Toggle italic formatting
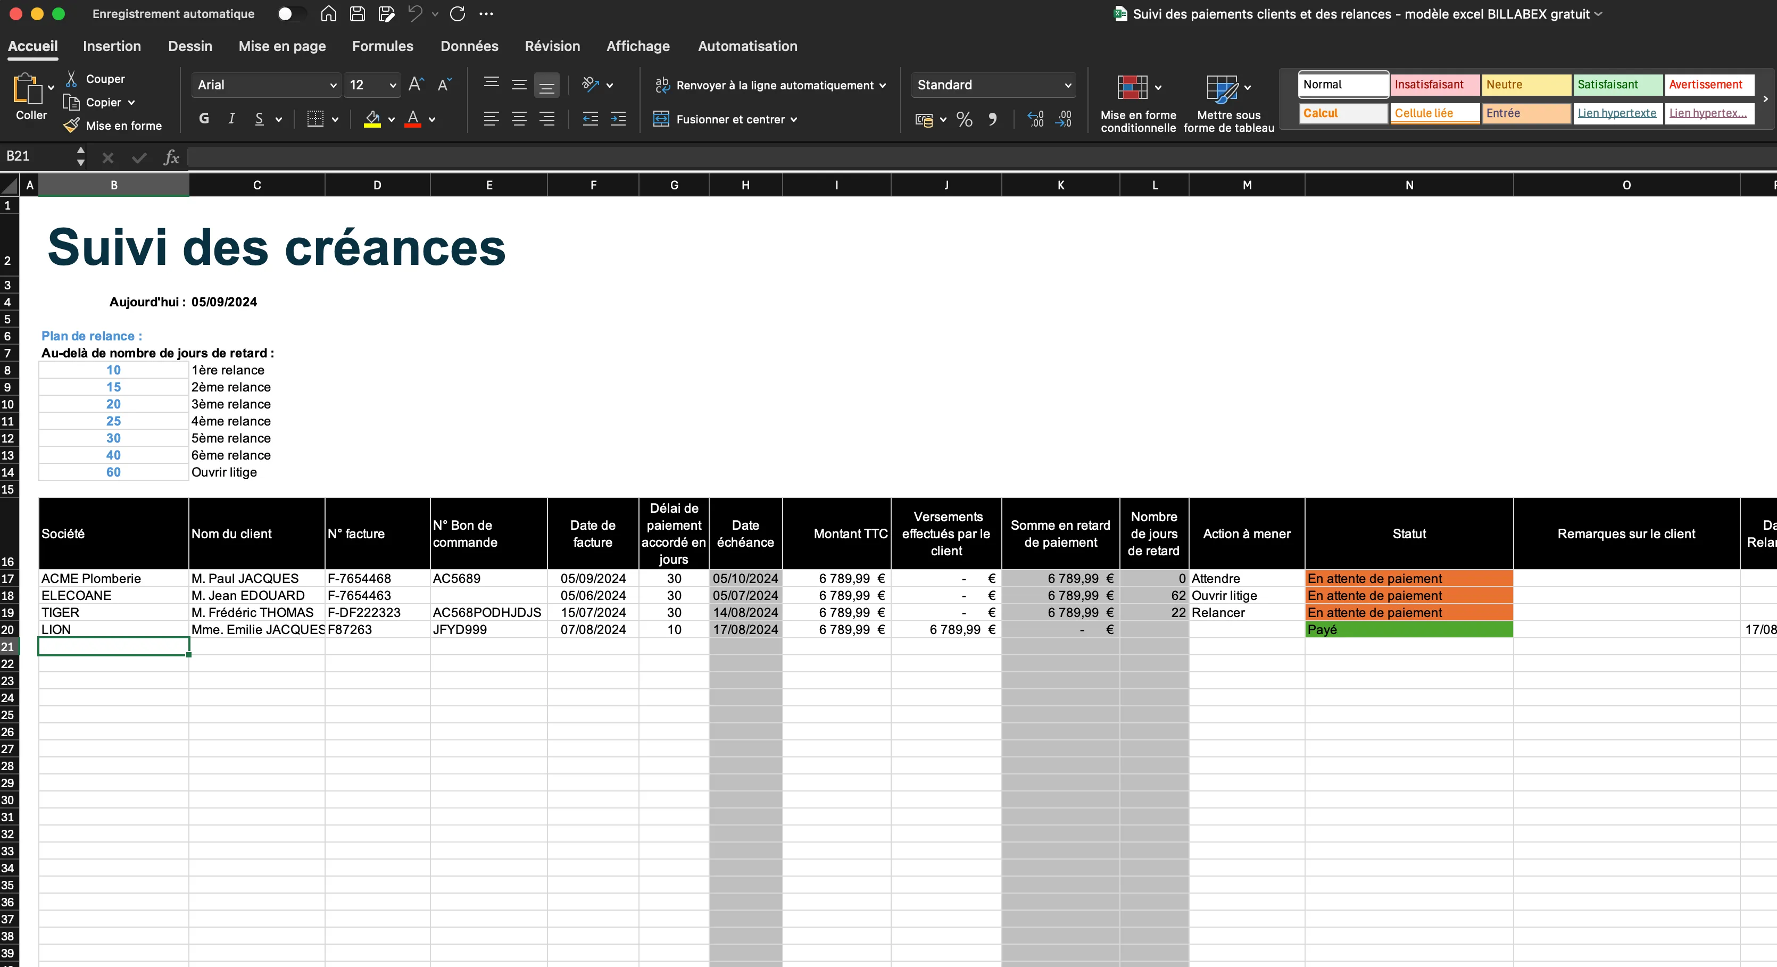This screenshot has height=967, width=1777. point(231,119)
